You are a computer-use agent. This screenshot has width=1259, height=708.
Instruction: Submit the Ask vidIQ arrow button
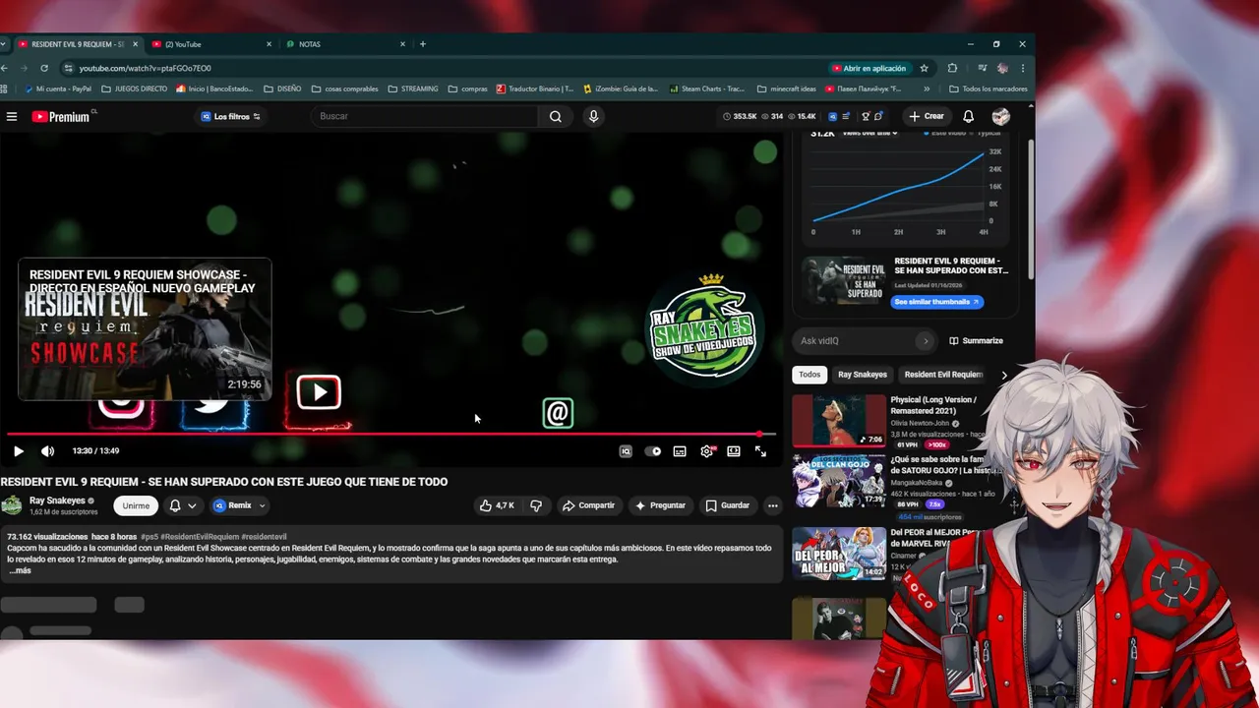pos(925,341)
